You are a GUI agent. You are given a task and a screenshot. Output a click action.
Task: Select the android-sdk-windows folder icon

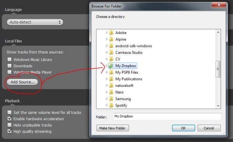[111, 46]
